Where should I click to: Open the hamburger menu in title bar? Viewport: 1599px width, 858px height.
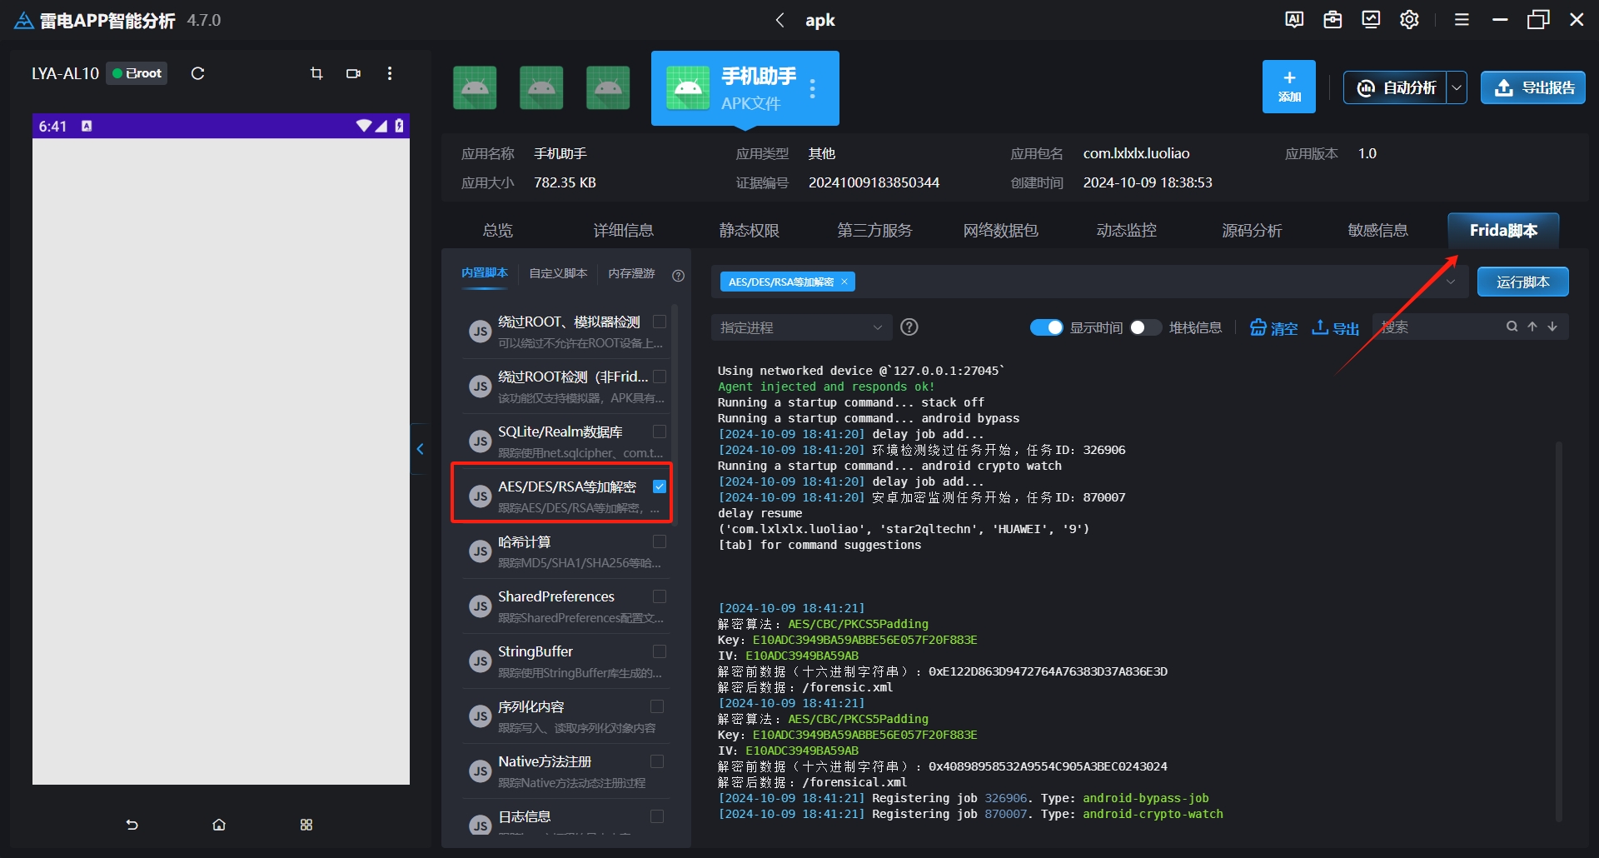[1462, 20]
